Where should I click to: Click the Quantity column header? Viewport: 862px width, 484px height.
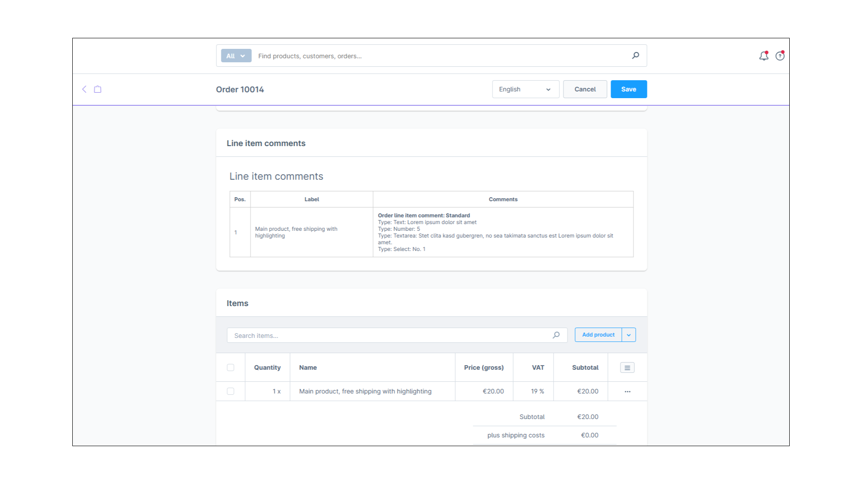(x=267, y=367)
